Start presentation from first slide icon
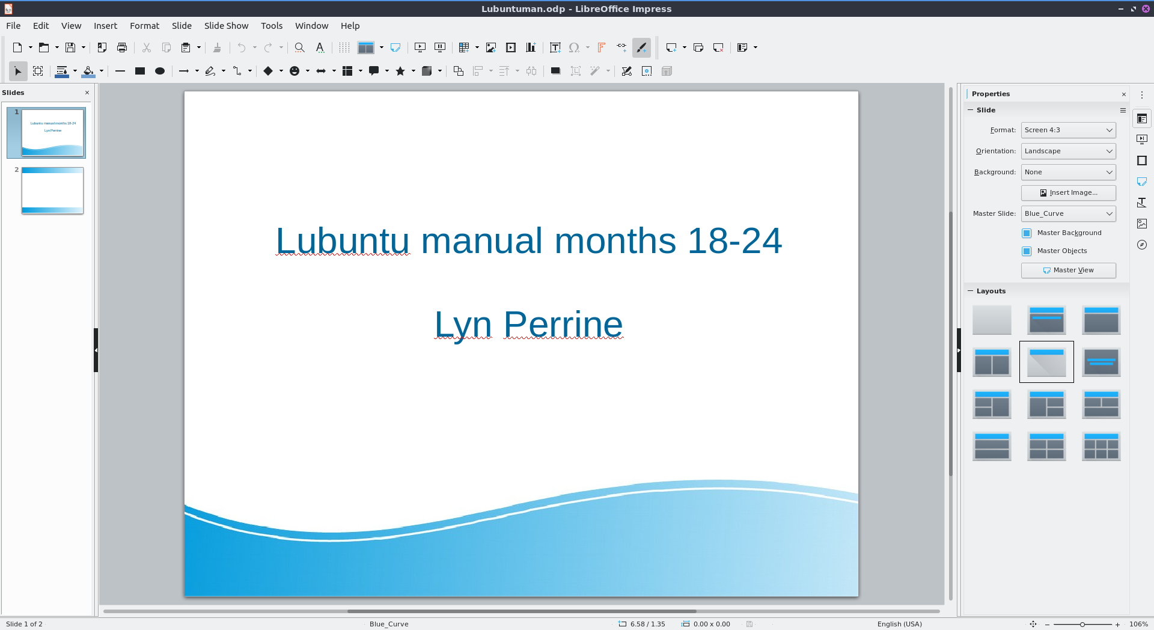Viewport: 1154px width, 630px height. (x=420, y=47)
